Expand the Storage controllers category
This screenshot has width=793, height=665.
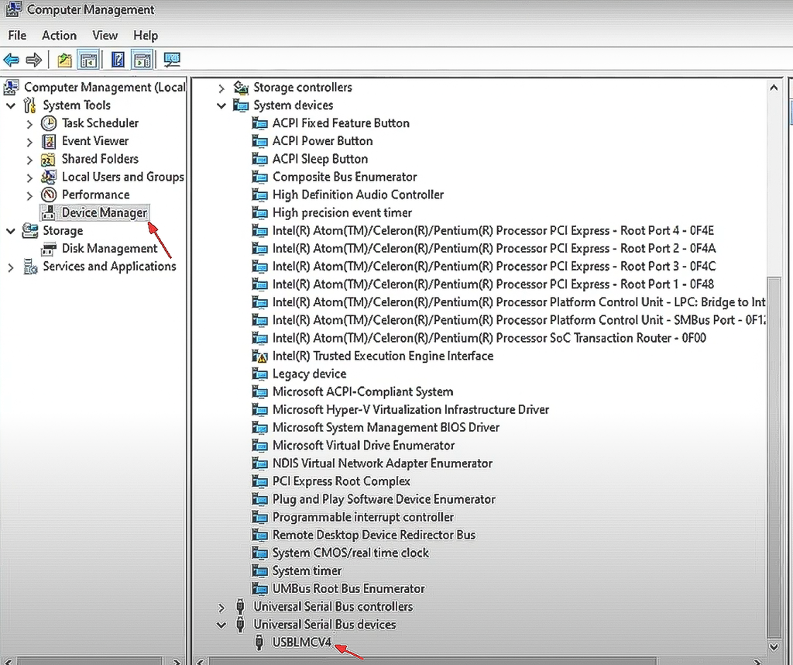(x=221, y=88)
